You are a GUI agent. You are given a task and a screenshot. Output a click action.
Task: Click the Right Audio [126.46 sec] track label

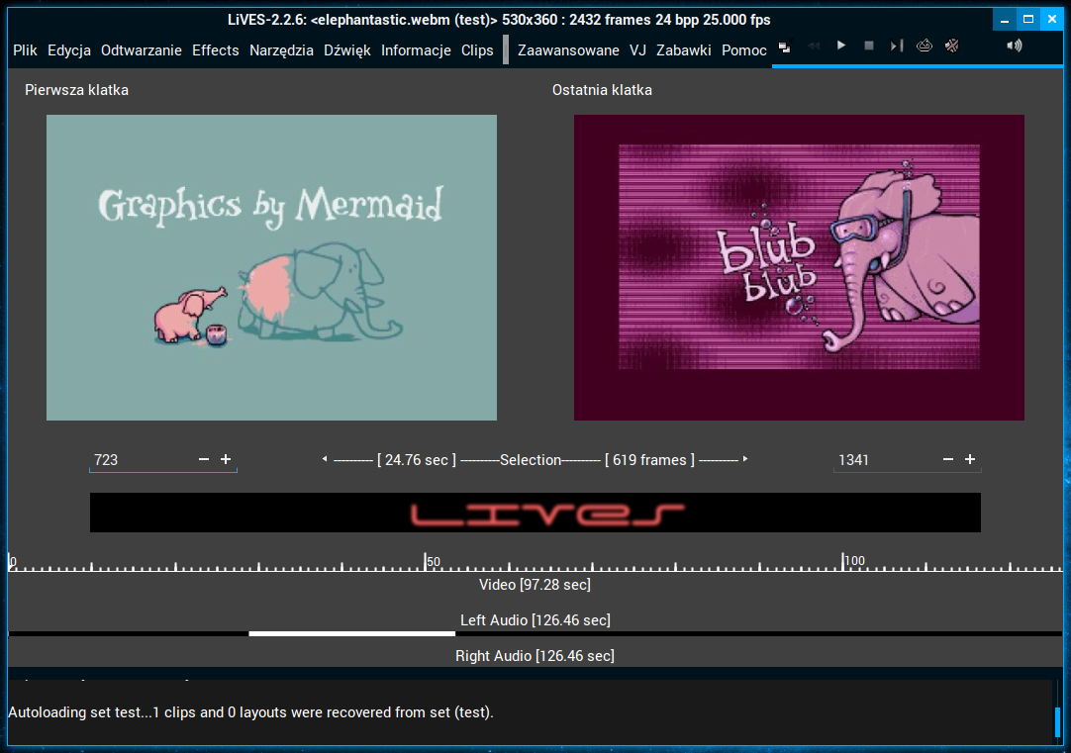point(535,655)
